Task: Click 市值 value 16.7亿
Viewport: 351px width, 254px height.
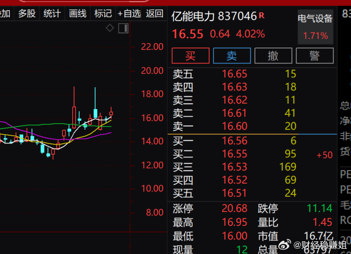Action: (319, 236)
